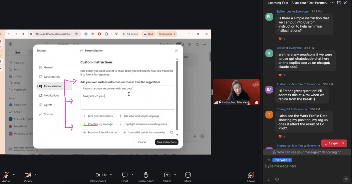
Task: Open the Work profile button
Action: (x=149, y=34)
